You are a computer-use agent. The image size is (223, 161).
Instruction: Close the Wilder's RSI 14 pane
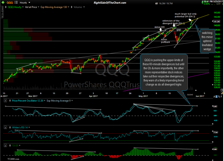point(5,127)
